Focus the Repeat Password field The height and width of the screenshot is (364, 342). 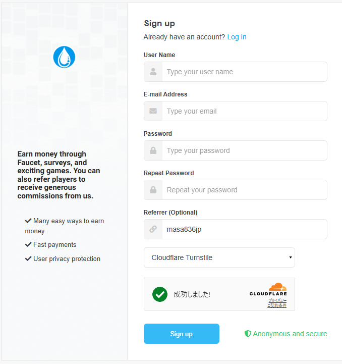(244, 190)
